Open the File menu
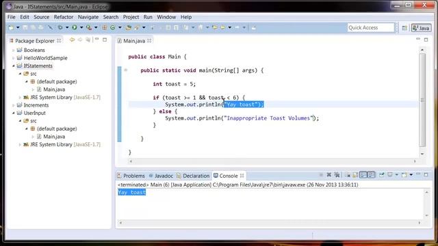 (11, 17)
